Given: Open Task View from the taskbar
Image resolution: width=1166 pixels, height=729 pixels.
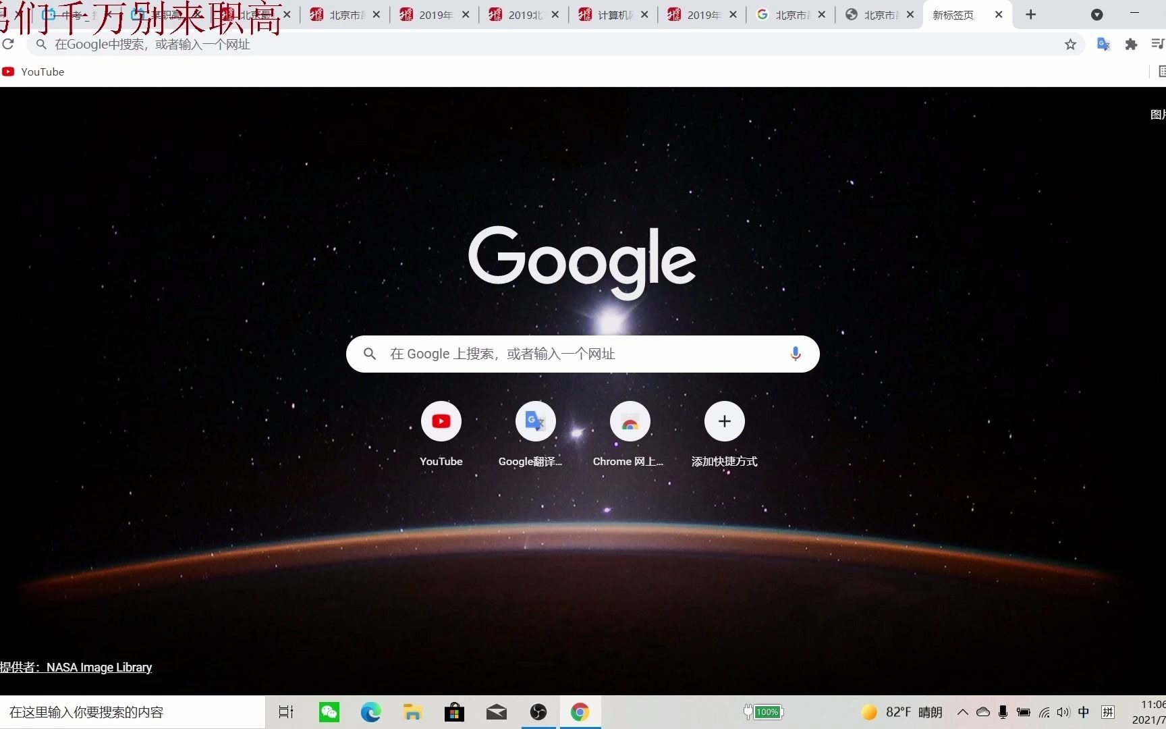Looking at the screenshot, I should click(286, 712).
